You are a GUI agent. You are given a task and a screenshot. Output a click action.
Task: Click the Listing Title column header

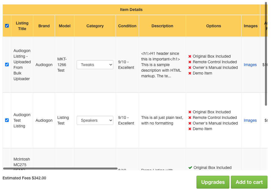pos(22,26)
